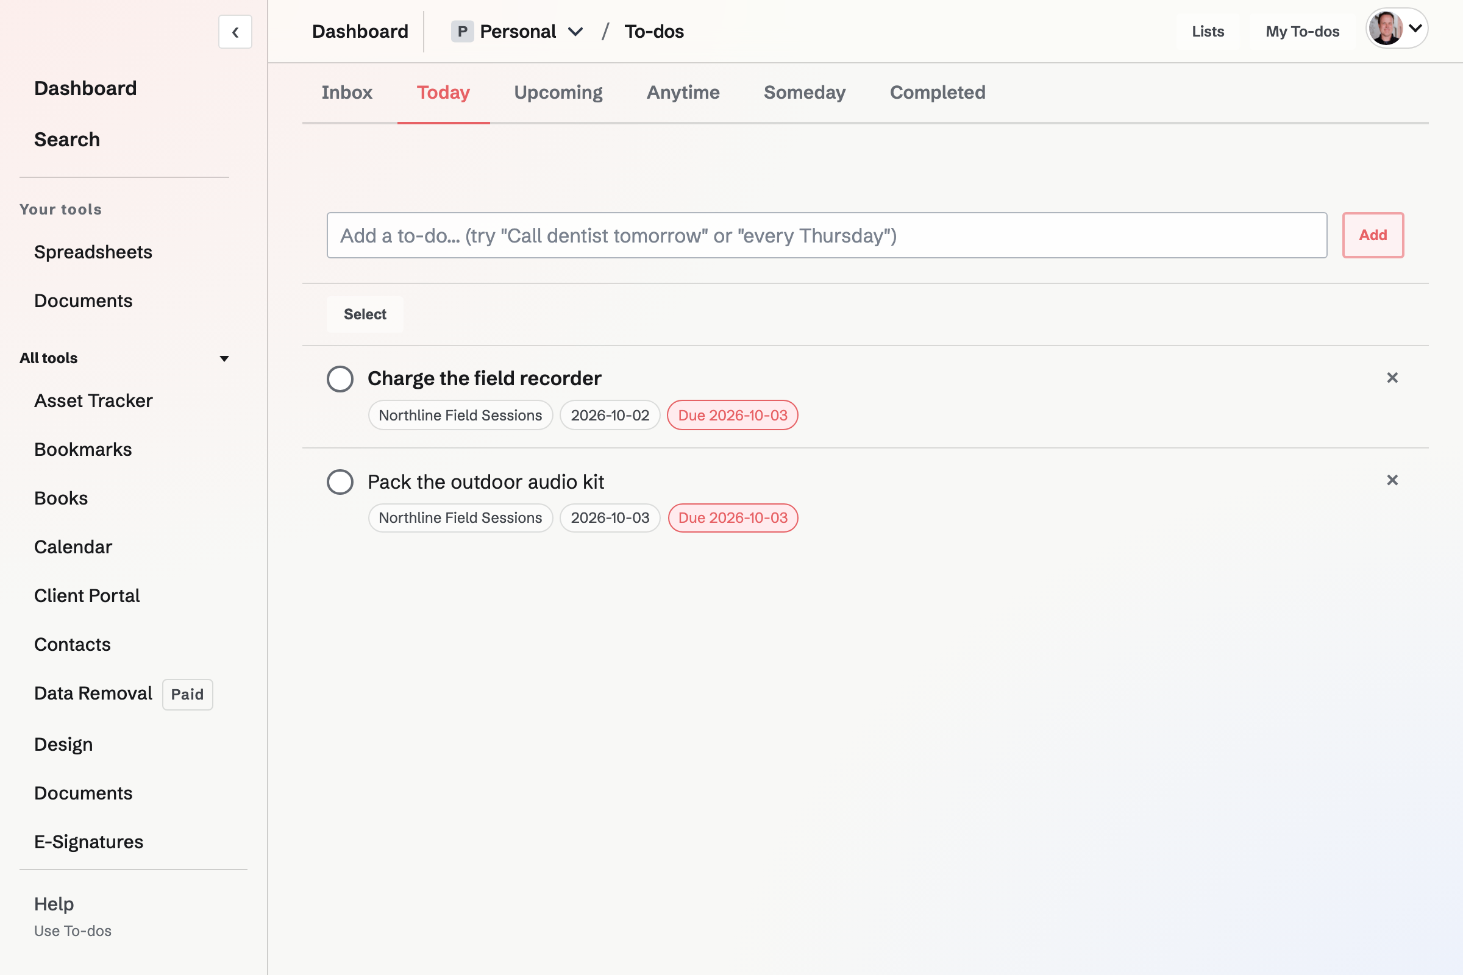Open the Data Removal tool
1463x975 pixels.
[x=93, y=693]
